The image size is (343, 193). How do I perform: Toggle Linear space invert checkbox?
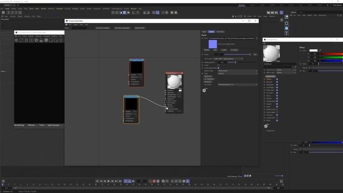[219, 68]
